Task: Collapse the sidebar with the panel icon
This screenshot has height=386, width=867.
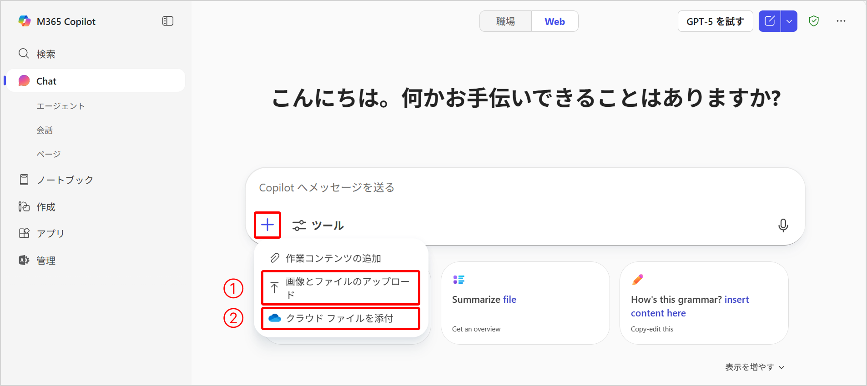Action: click(x=168, y=21)
